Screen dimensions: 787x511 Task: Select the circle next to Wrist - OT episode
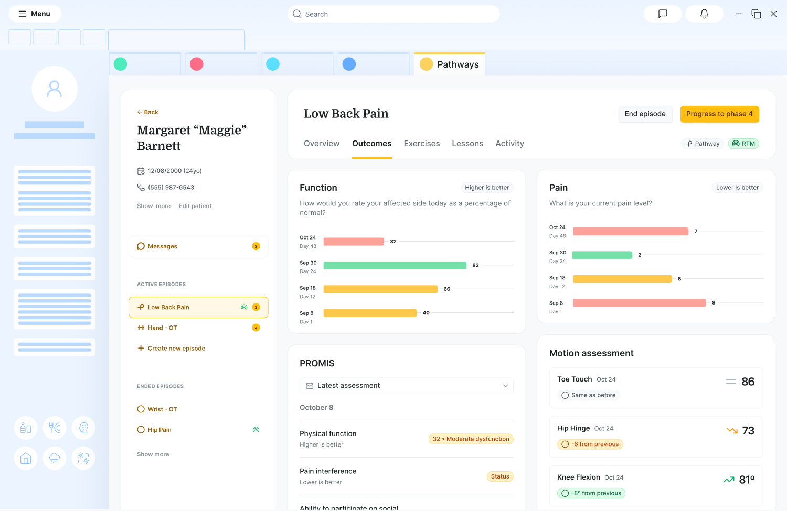point(140,409)
